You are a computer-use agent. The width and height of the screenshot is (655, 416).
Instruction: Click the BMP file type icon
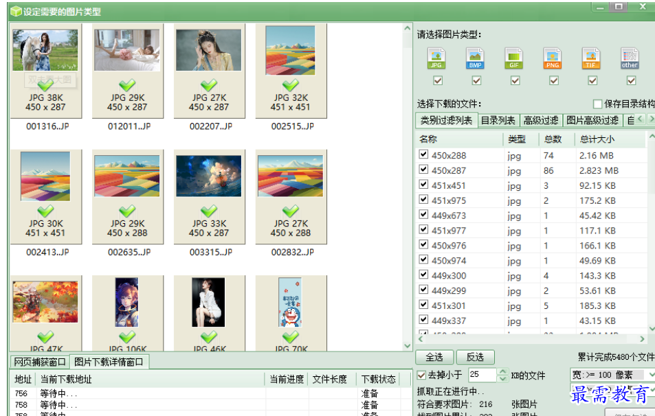pos(475,58)
